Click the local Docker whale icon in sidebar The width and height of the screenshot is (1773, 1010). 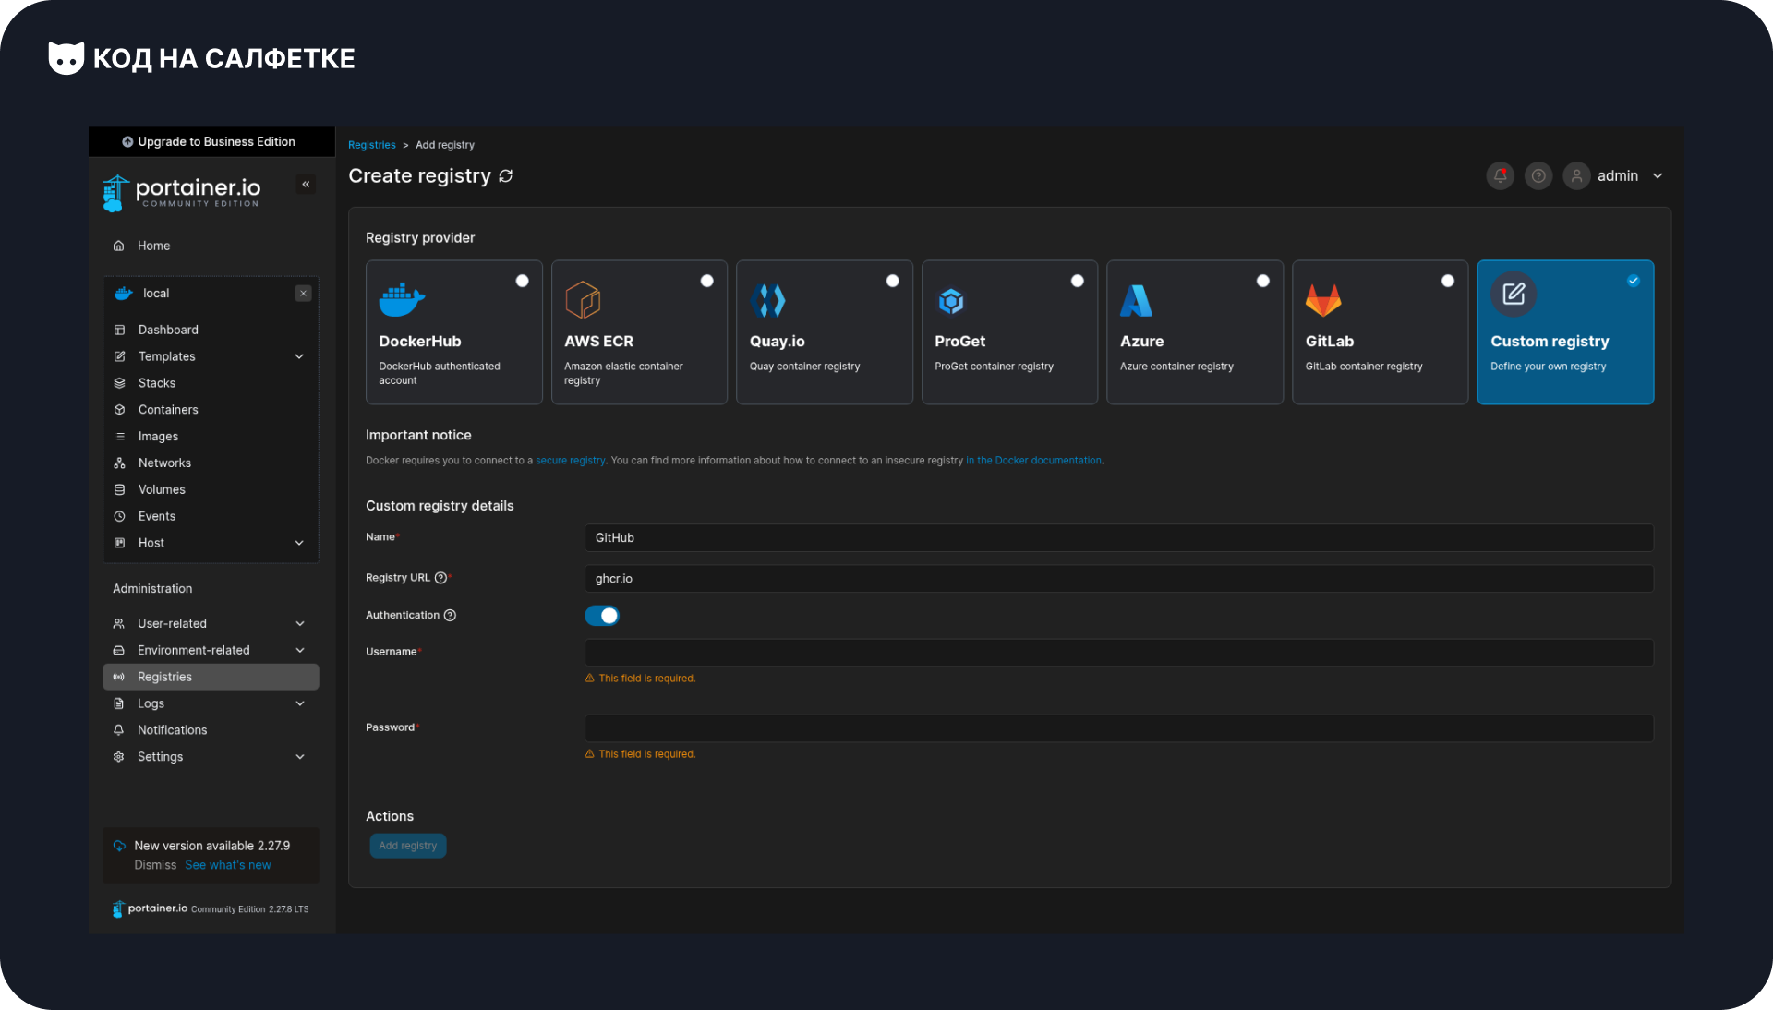coord(124,294)
